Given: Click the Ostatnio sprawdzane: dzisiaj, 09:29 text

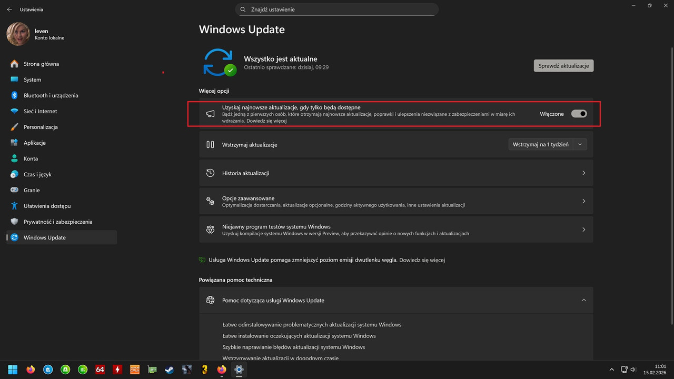Looking at the screenshot, I should [x=286, y=67].
